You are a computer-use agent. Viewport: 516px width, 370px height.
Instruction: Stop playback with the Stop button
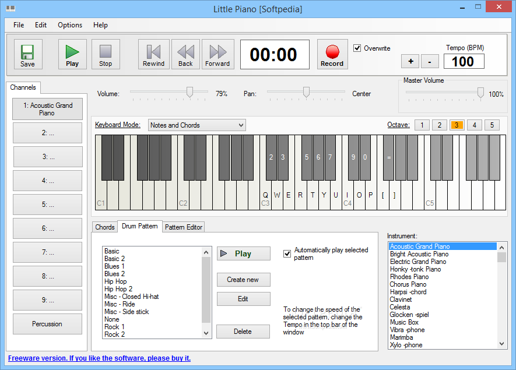point(106,54)
